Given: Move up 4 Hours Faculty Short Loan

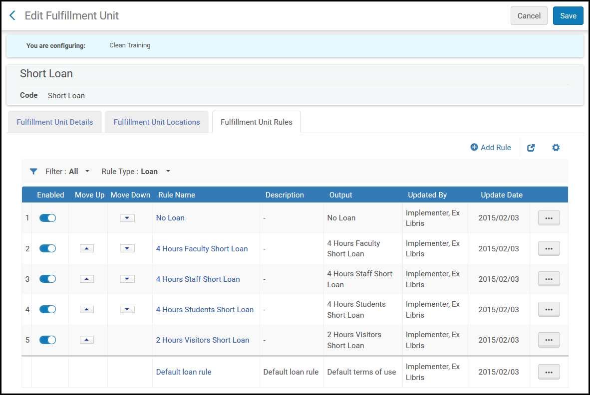Looking at the screenshot, I should coord(86,248).
